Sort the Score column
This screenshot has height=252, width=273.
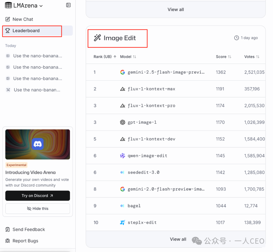pyautogui.click(x=230, y=57)
